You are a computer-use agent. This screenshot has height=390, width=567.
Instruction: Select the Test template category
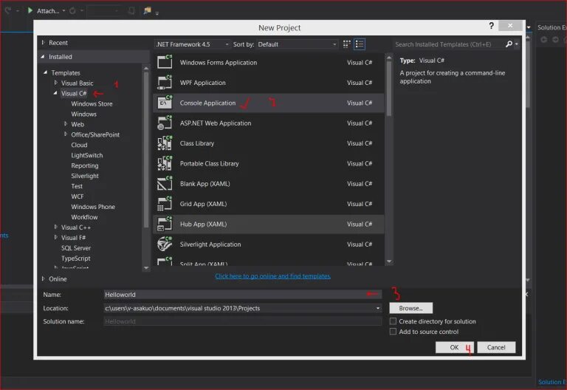coord(77,186)
